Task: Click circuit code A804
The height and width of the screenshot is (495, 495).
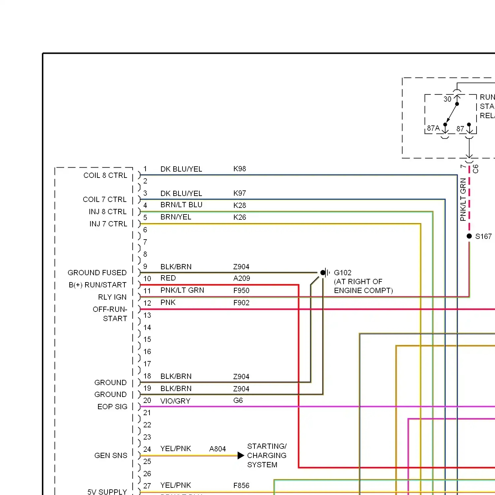Action: point(217,449)
